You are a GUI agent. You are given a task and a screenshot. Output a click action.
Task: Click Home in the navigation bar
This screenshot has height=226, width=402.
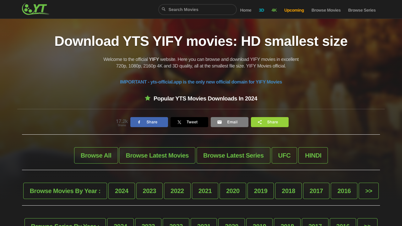coord(246,10)
